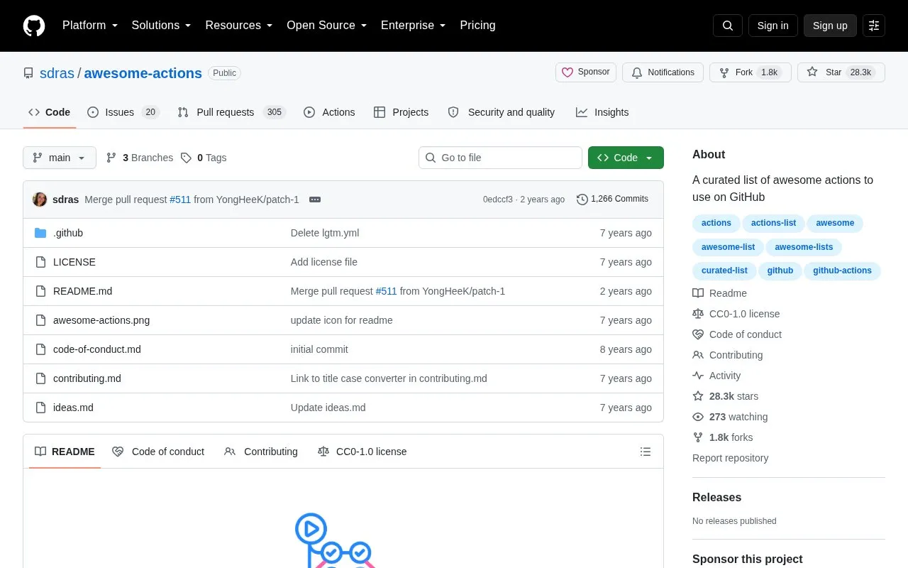Click the .github folder icon

click(40, 233)
